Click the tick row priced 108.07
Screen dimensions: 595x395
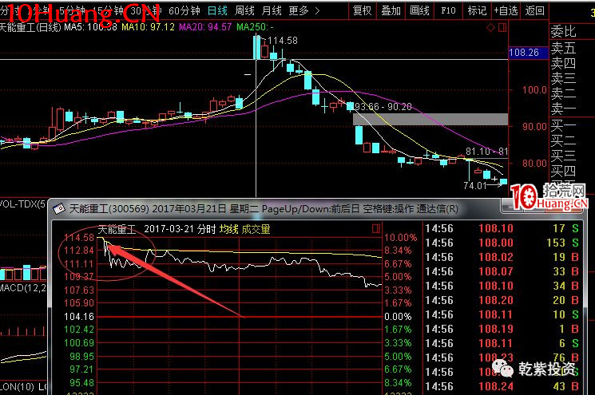(x=502, y=271)
